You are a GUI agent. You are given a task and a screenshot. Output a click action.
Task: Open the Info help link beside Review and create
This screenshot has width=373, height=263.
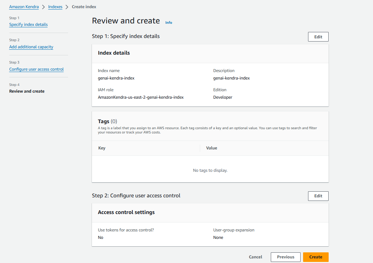(x=168, y=22)
